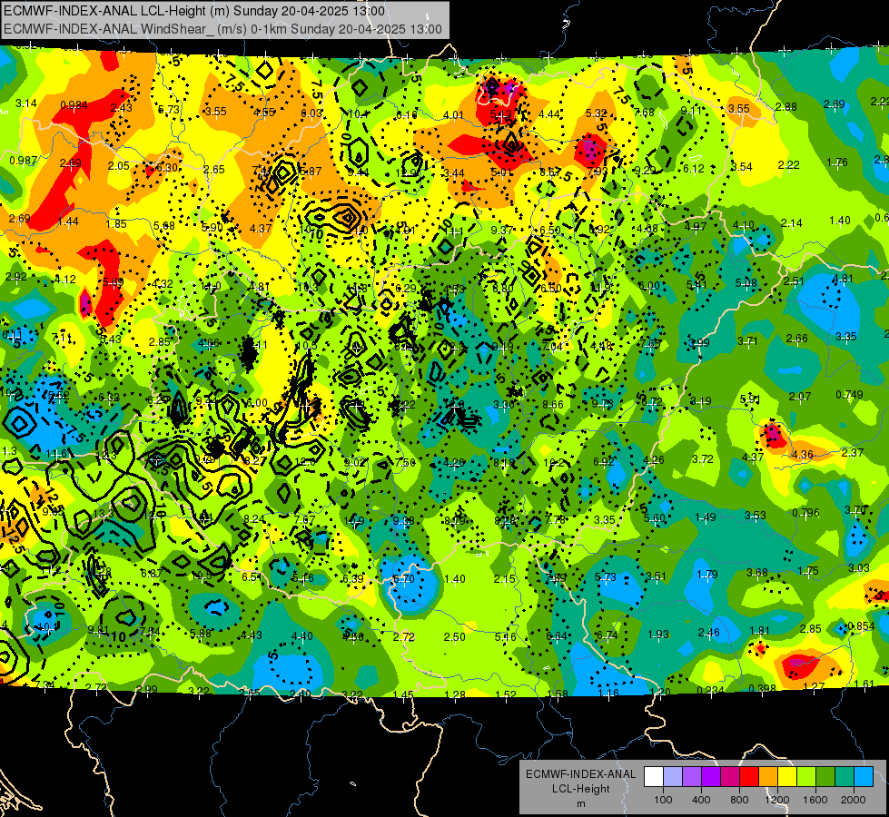Click the light lavender legend swatch
Screen dimensions: 889x817
673,777
